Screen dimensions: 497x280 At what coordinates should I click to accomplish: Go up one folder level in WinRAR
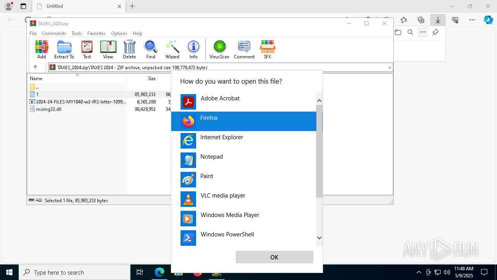(35, 67)
